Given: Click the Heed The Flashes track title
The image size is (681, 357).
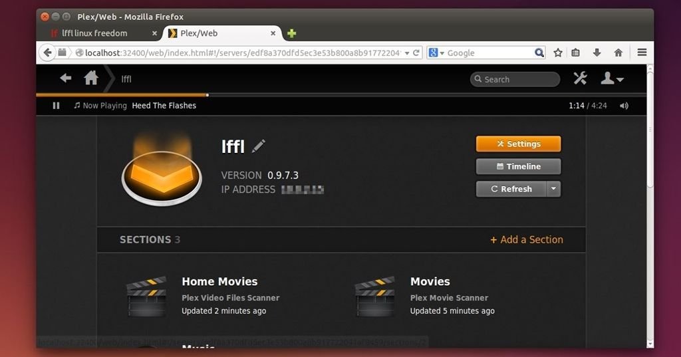Looking at the screenshot, I should 164,106.
